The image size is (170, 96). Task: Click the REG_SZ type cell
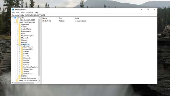pyautogui.click(x=62, y=21)
